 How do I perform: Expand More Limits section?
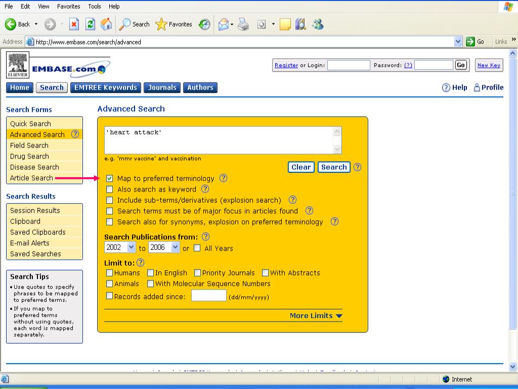pos(316,316)
